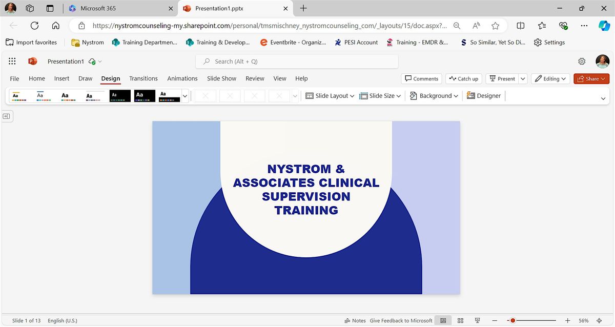Open Background dropdown
The width and height of the screenshot is (615, 327).
(434, 96)
